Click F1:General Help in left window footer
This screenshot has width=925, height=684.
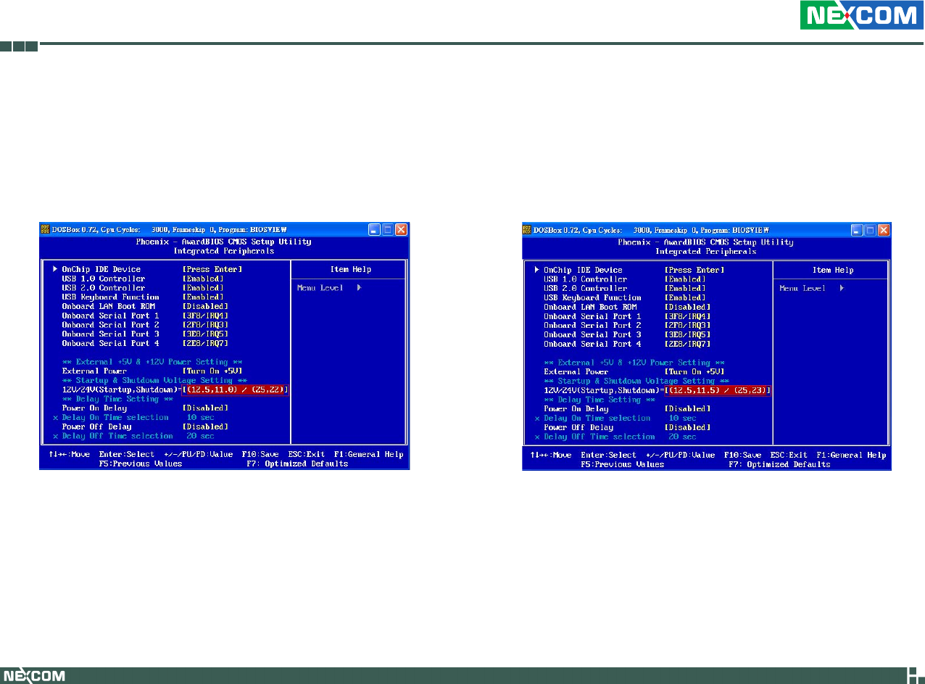click(x=368, y=455)
